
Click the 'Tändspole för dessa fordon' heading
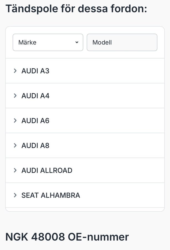76,9
